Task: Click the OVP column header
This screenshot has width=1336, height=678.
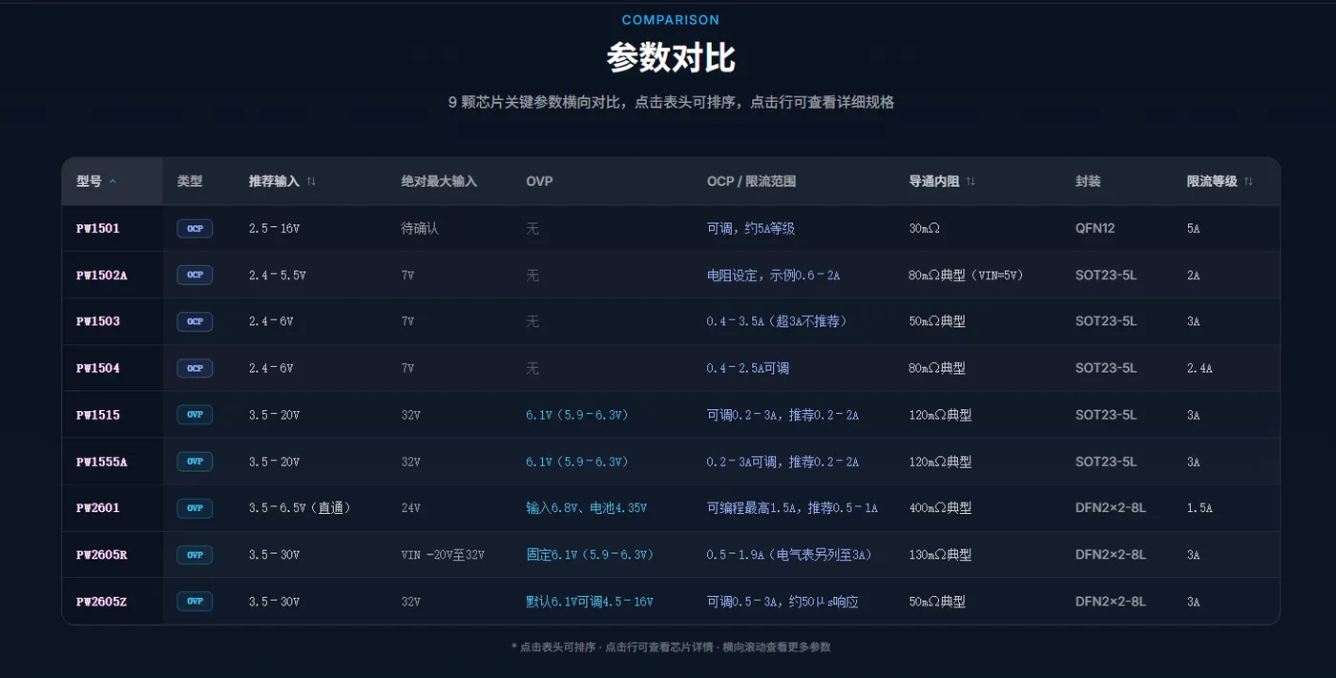Action: [x=539, y=181]
